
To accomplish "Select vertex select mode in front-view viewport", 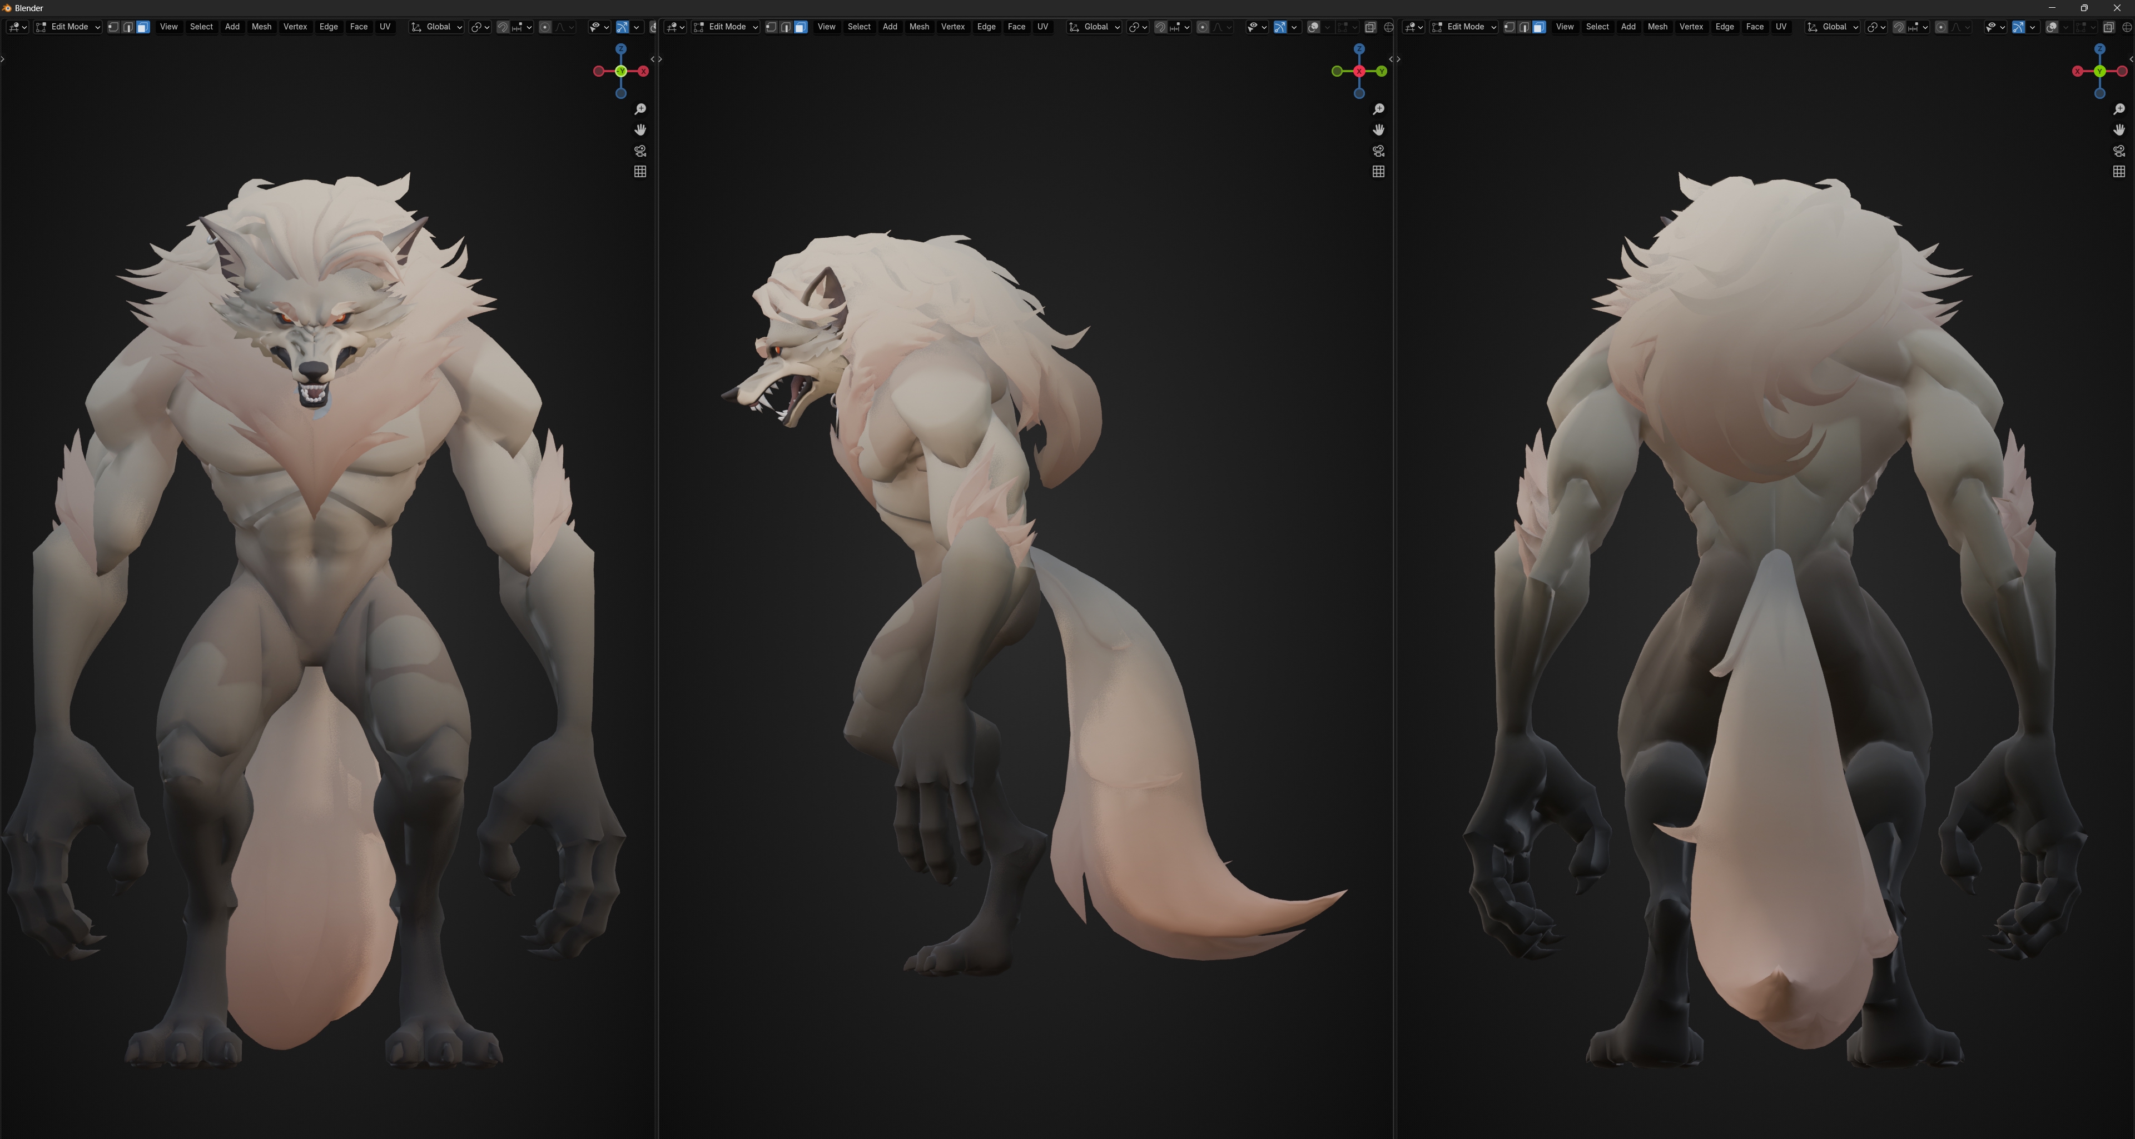I will (x=113, y=27).
